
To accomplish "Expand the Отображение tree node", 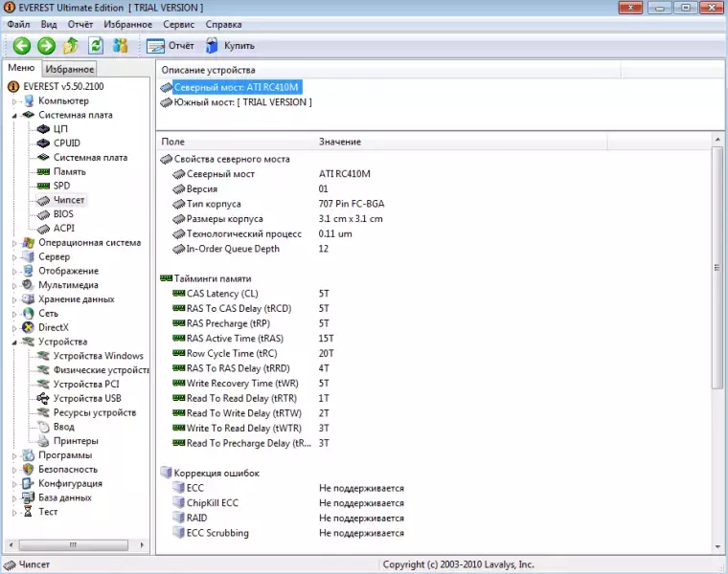I will coord(14,272).
